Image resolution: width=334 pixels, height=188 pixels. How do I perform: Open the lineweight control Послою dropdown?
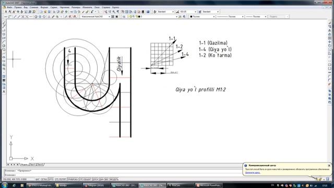[266, 16]
